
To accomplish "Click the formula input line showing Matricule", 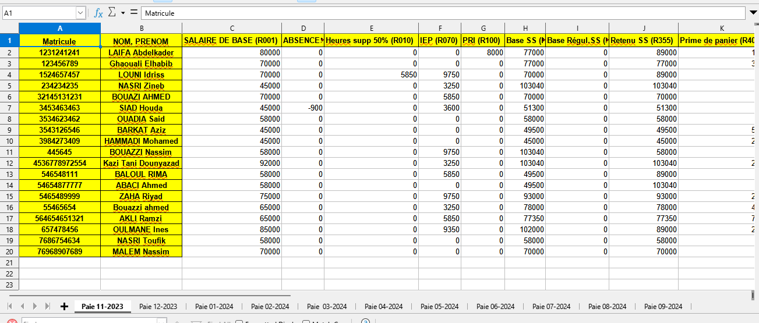I will [443, 13].
